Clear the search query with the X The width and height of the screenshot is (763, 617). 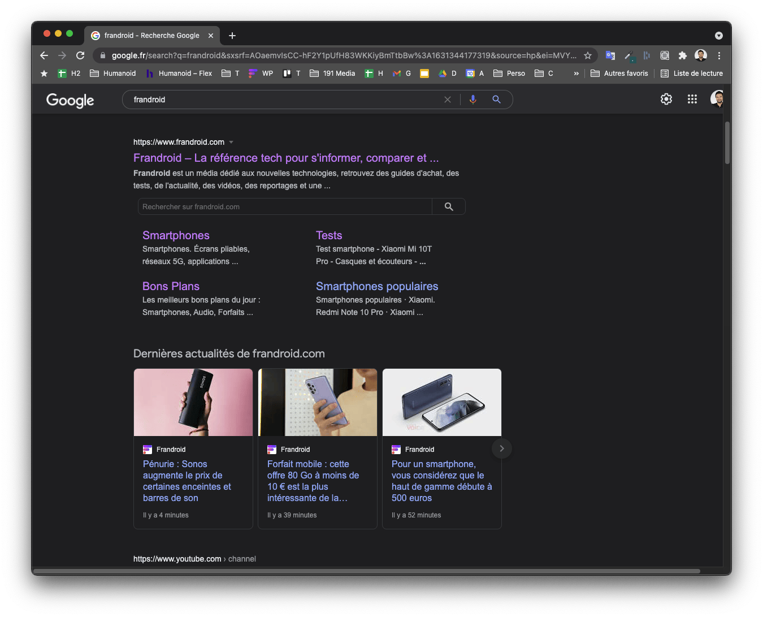tap(448, 100)
